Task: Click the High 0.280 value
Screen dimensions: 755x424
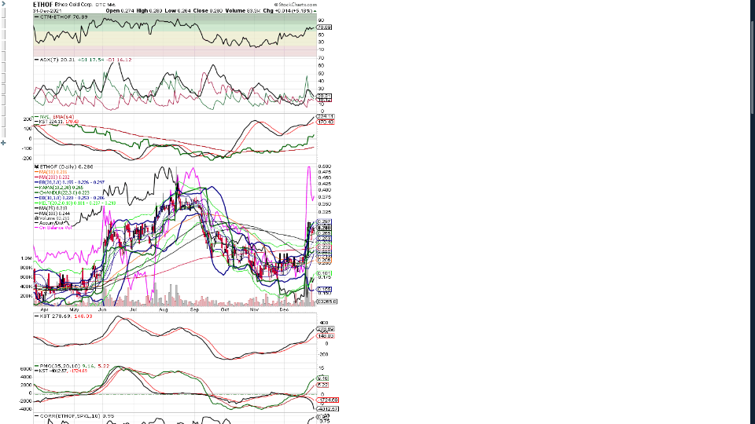Action: tap(149, 10)
